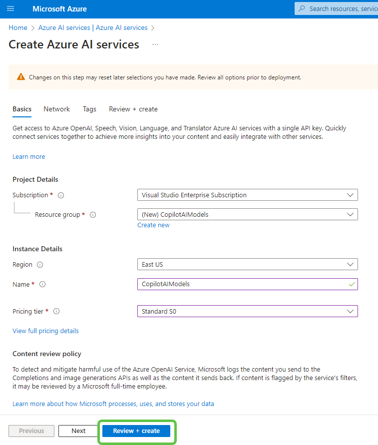
Task: Switch to the Network tab
Action: click(x=56, y=109)
